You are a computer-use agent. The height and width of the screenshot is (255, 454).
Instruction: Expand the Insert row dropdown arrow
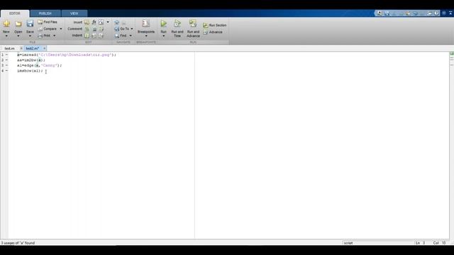108,22
